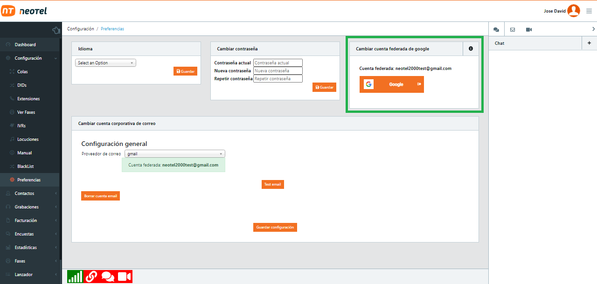Viewport: 597px width, 284px height.
Task: Click the Contraseña actual input field
Action: tap(278, 62)
